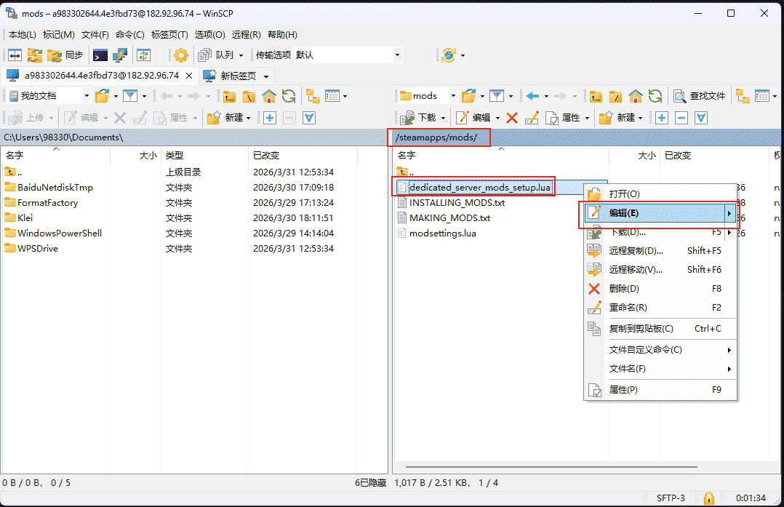Viewport: 784px width, 507px height.
Task: Click the local home directory icon
Action: (269, 96)
